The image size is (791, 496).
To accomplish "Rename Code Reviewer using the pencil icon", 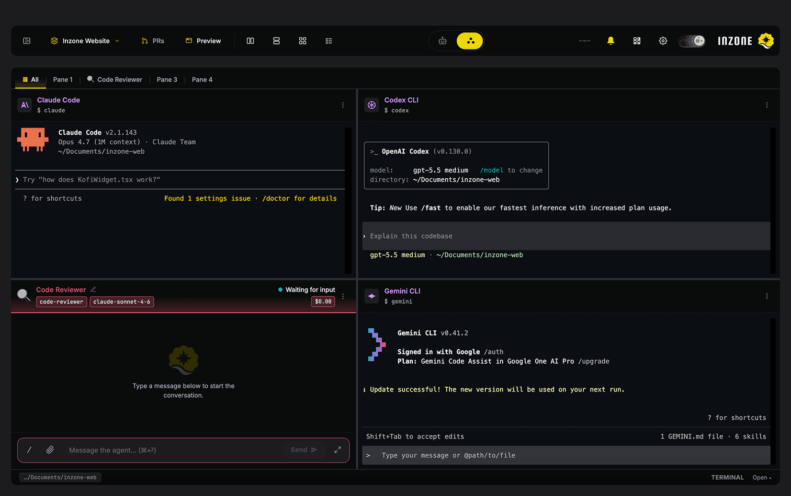I will [93, 290].
